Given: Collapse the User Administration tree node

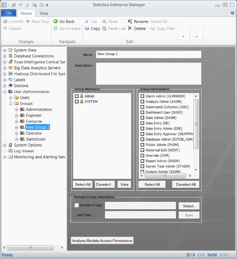Looking at the screenshot, I should 5,92.
